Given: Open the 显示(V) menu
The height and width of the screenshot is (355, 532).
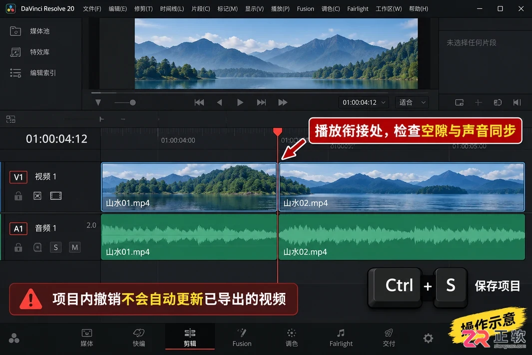Looking at the screenshot, I should click(254, 9).
